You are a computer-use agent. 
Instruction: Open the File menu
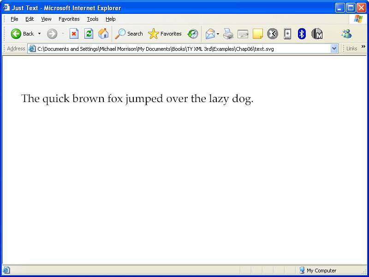coord(14,19)
